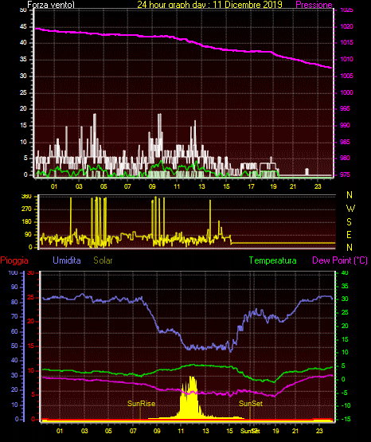Click the yellow E compass letter

click(x=349, y=235)
